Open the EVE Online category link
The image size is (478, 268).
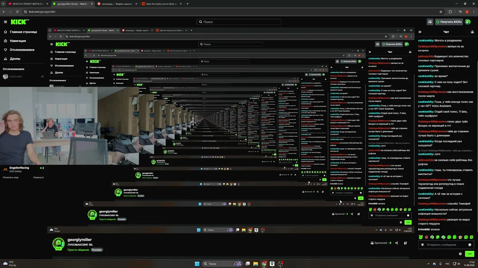[x=16, y=172]
